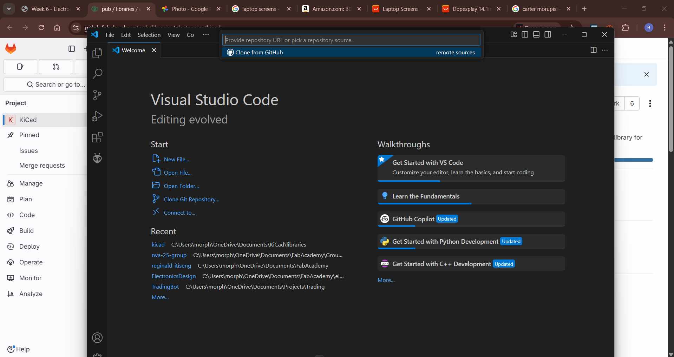Click the Get Started with VS Code progress bar
The height and width of the screenshot is (357, 674).
pos(408,181)
